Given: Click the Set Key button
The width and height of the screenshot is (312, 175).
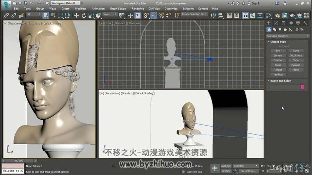Looking at the screenshot, I should (226, 171).
